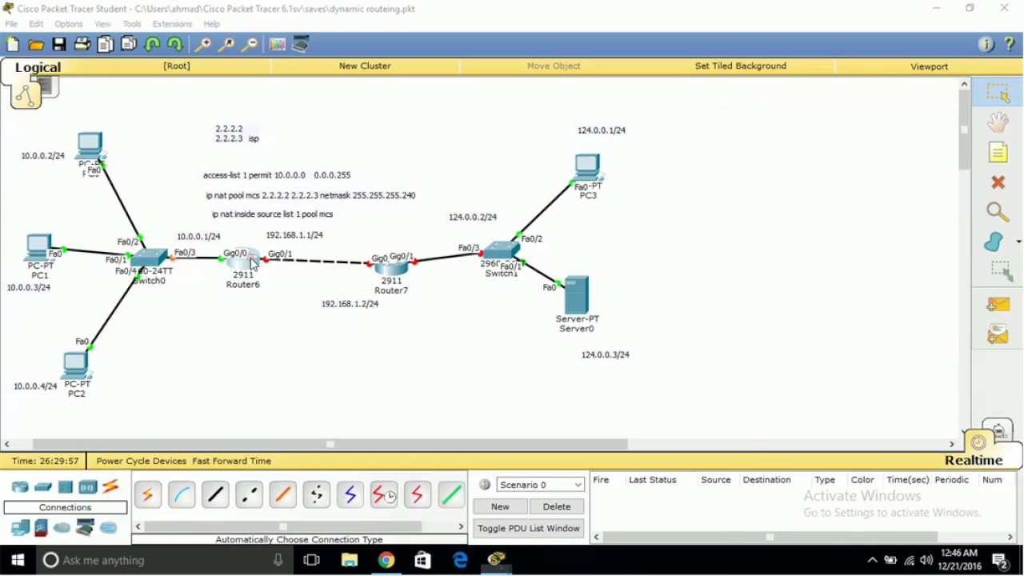Image resolution: width=1024 pixels, height=576 pixels.
Task: Click the Viewport bar button
Action: [x=929, y=66]
